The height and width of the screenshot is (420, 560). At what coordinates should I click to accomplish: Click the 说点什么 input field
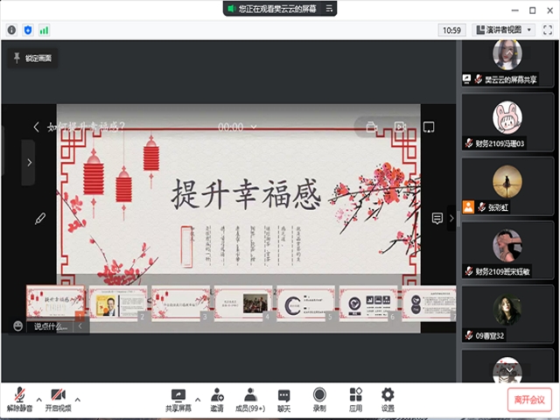pyautogui.click(x=51, y=326)
